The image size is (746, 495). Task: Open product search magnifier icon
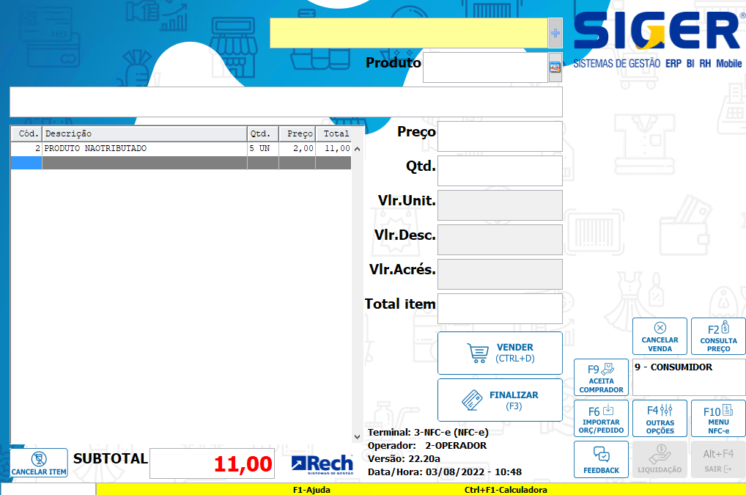point(555,67)
